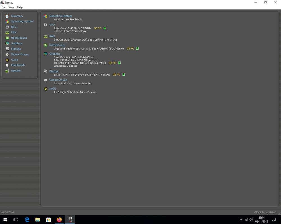View Peripherals from the sidebar

click(x=18, y=65)
